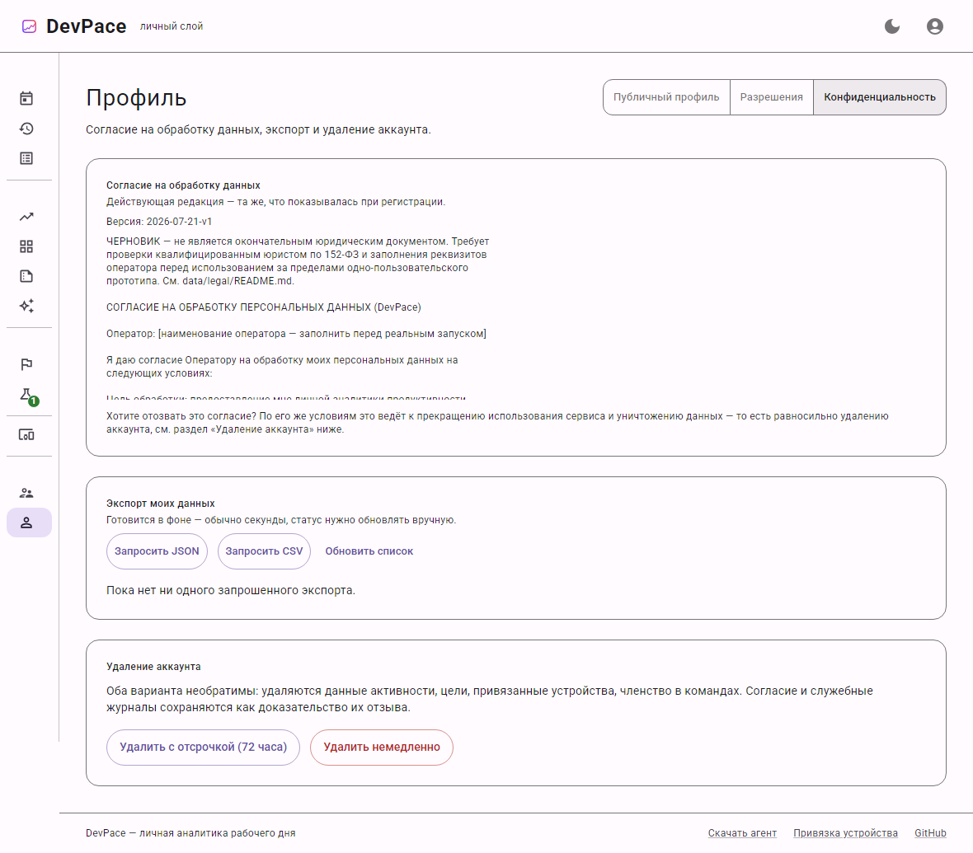Click the Согласие на обработку данных heading

[x=183, y=185]
